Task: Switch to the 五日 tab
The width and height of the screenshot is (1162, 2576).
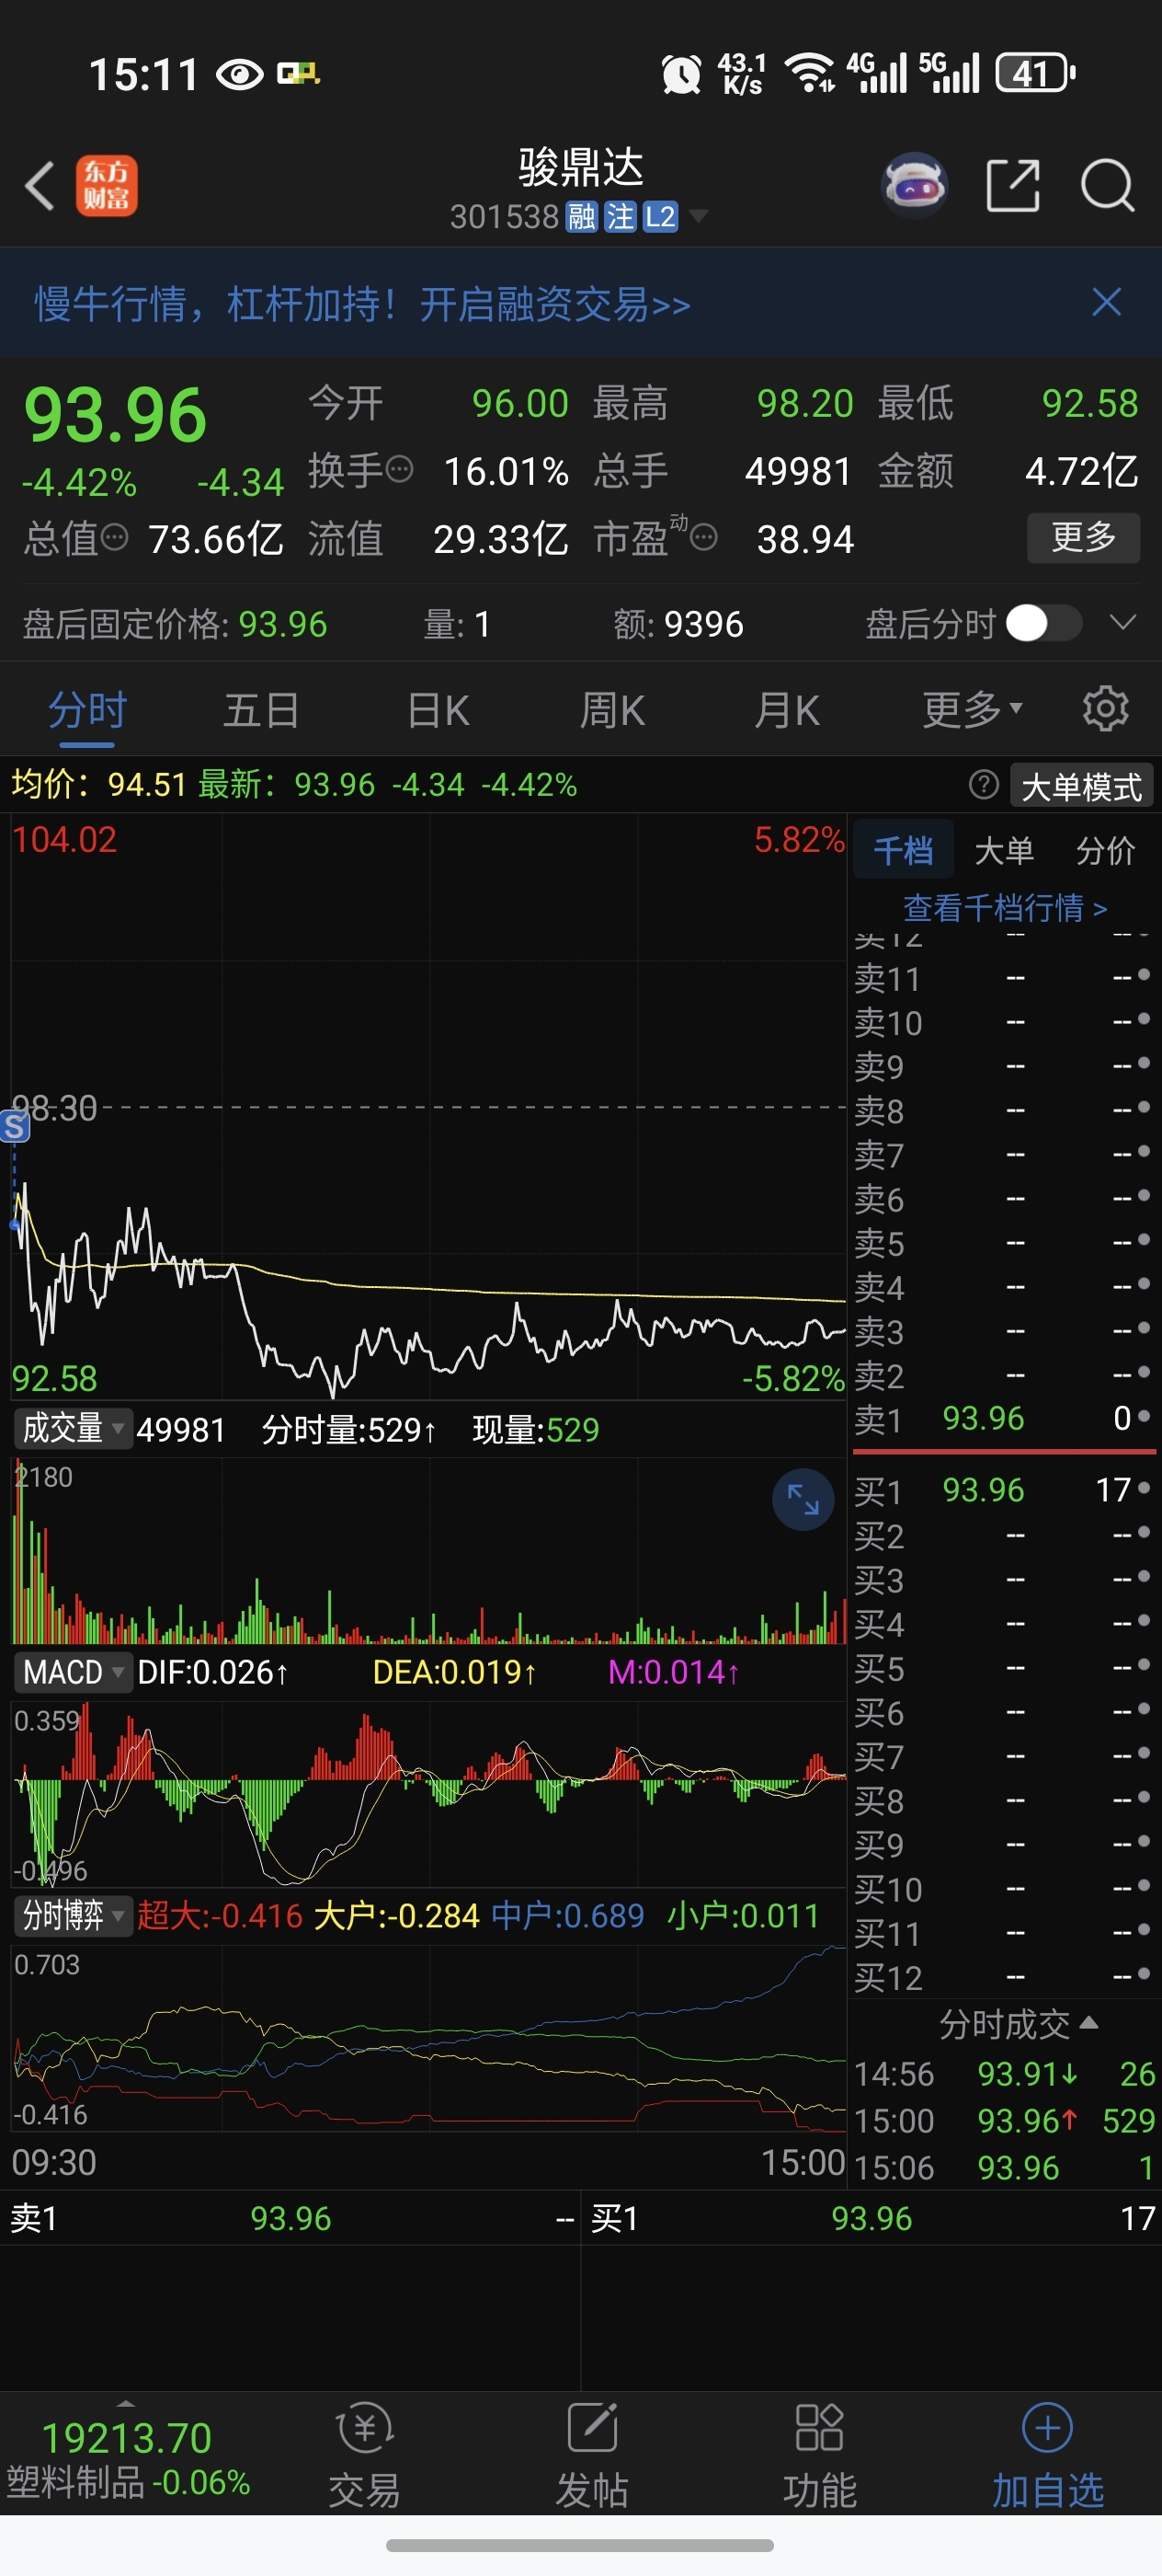Action: click(261, 711)
